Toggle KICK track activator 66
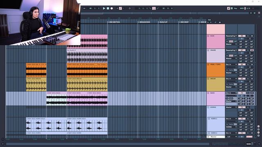 (x=242, y=36)
